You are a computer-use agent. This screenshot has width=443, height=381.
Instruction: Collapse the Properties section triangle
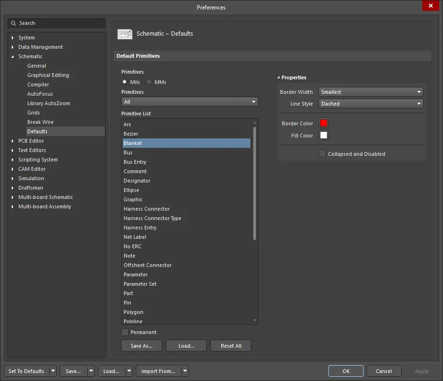pyautogui.click(x=279, y=77)
